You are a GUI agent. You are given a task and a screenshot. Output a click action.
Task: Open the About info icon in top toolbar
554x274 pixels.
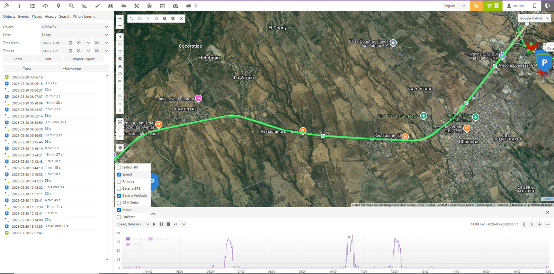click(19, 6)
